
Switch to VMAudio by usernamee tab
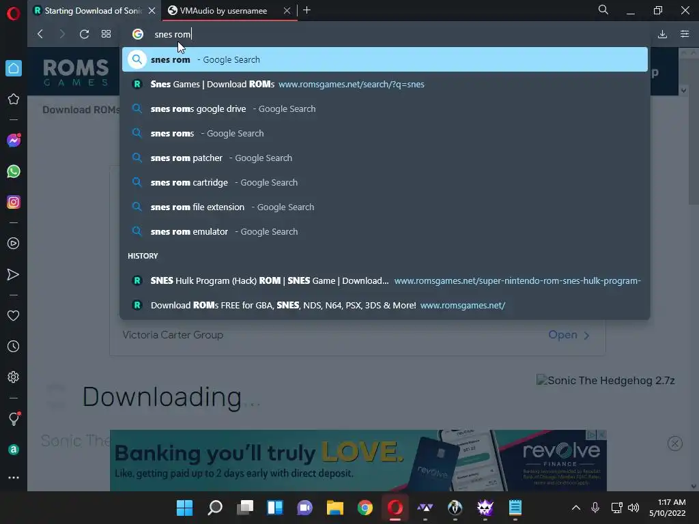tap(223, 11)
